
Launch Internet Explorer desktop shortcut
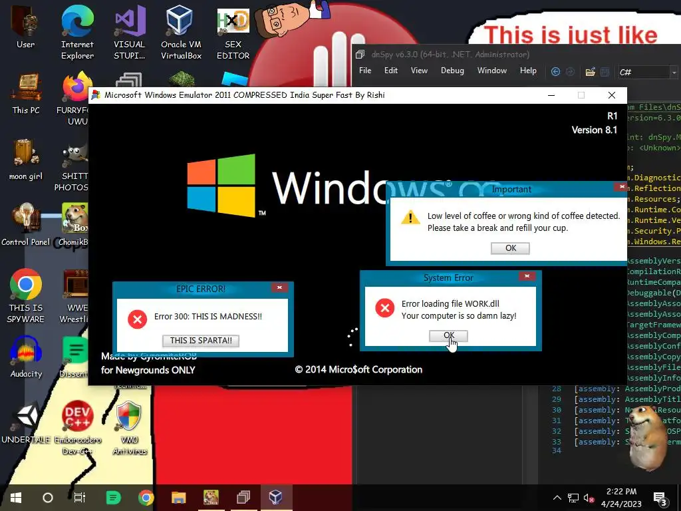(77, 31)
